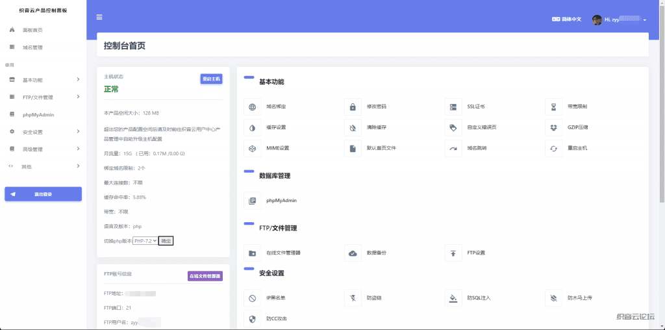
Task: Select the IP黑名单 block icon
Action: (252, 298)
